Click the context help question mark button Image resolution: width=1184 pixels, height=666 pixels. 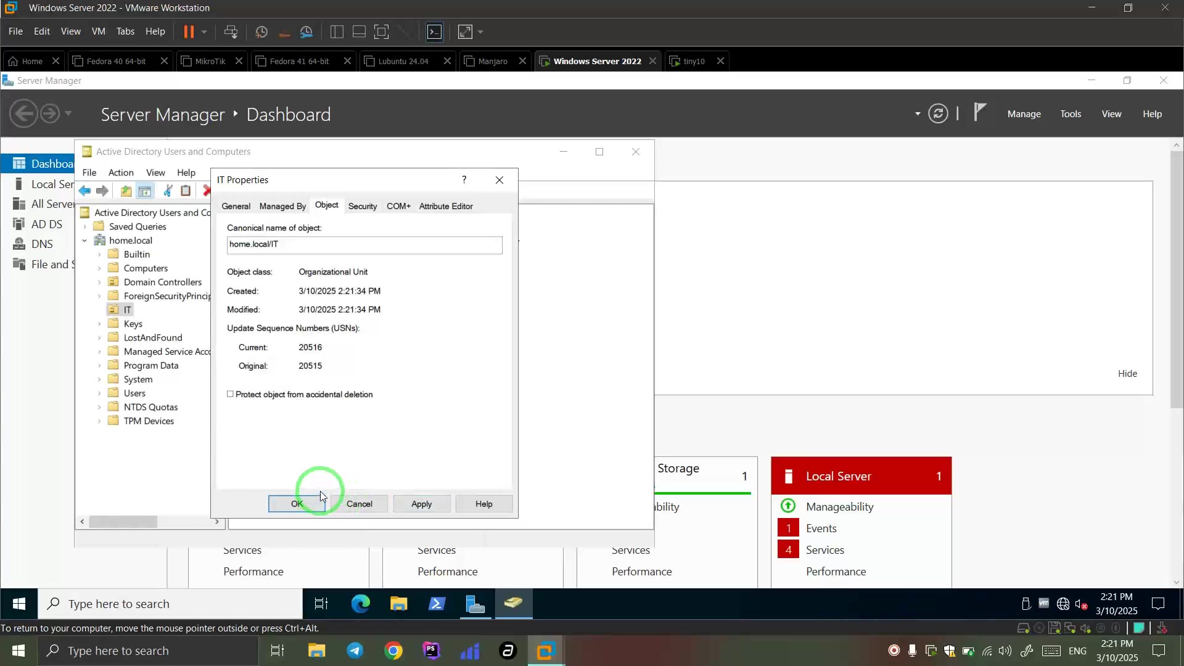(464, 179)
